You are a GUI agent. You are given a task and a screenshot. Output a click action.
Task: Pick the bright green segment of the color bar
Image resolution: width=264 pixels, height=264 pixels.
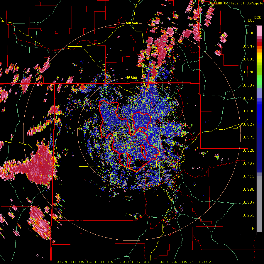259,80
